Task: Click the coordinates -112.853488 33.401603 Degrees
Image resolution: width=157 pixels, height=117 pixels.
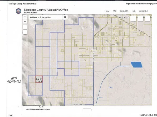Action: (x=38, y=109)
